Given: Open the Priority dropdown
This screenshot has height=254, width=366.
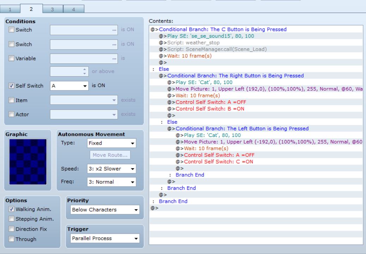Looking at the screenshot, I should point(105,210).
